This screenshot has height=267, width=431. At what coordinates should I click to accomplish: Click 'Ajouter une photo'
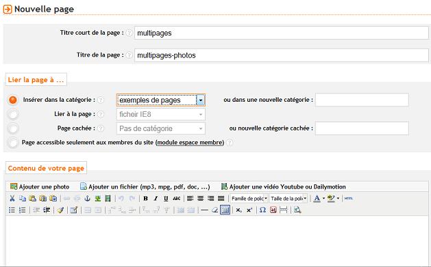pyautogui.click(x=40, y=186)
